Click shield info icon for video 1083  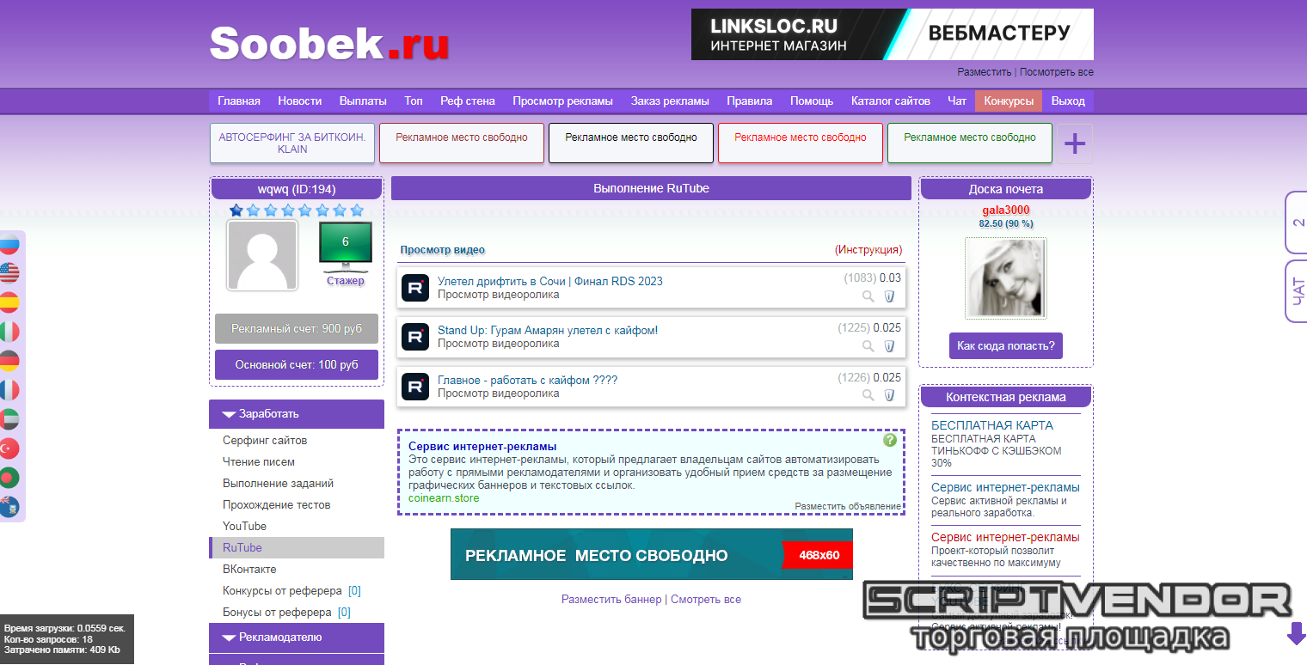(890, 296)
